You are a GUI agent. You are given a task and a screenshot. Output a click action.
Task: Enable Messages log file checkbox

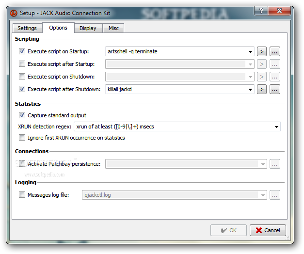(x=22, y=194)
